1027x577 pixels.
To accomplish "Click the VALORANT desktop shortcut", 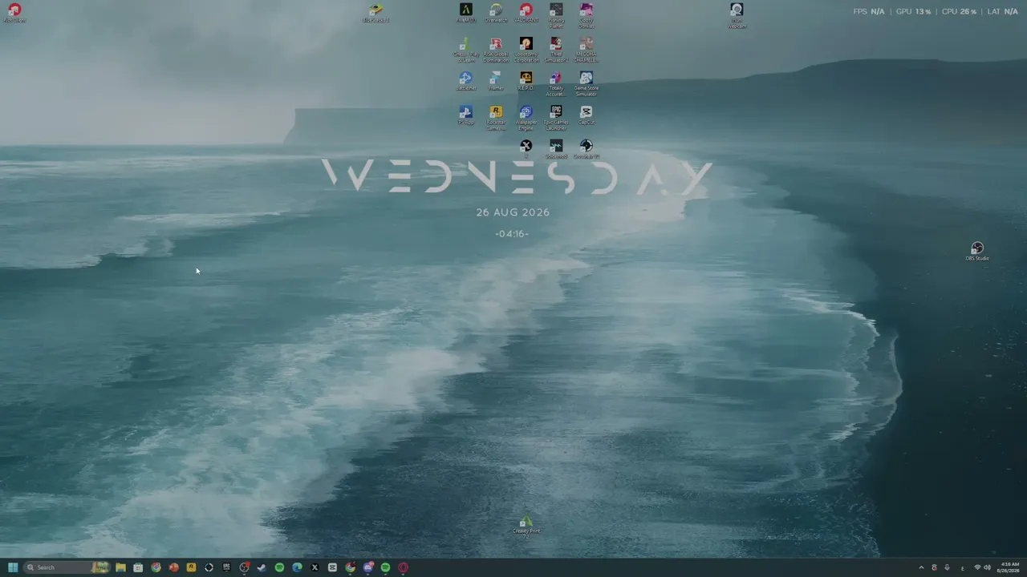I will [x=526, y=13].
